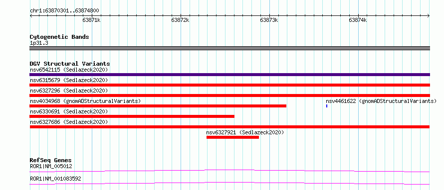Open the nsv6330691 (Sedlazeck2020) label
The height and width of the screenshot is (190, 444).
tap(69, 111)
